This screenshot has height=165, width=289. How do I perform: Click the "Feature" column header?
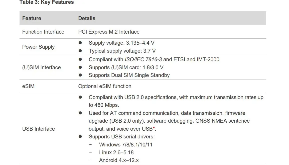click(x=32, y=18)
